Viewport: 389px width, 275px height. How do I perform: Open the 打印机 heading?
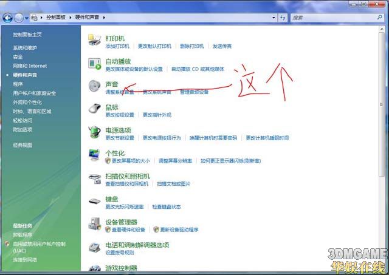[x=115, y=38]
